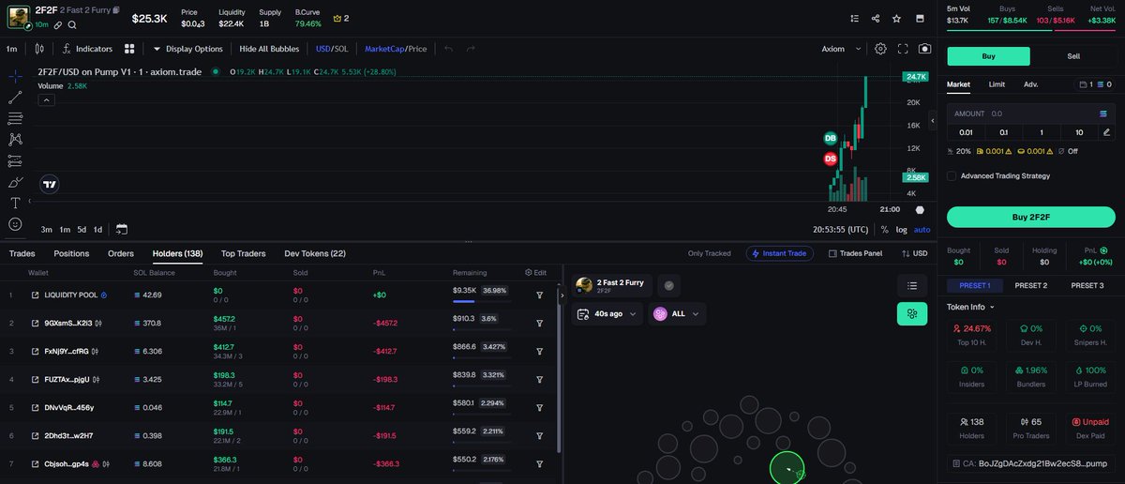The height and width of the screenshot is (484, 1125).
Task: Toggle log scale on chart
Action: coord(902,229)
